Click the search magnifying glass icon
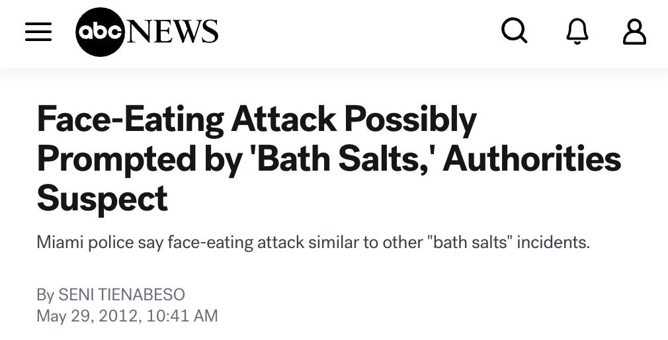Image resolution: width=668 pixels, height=340 pixels. pyautogui.click(x=515, y=30)
